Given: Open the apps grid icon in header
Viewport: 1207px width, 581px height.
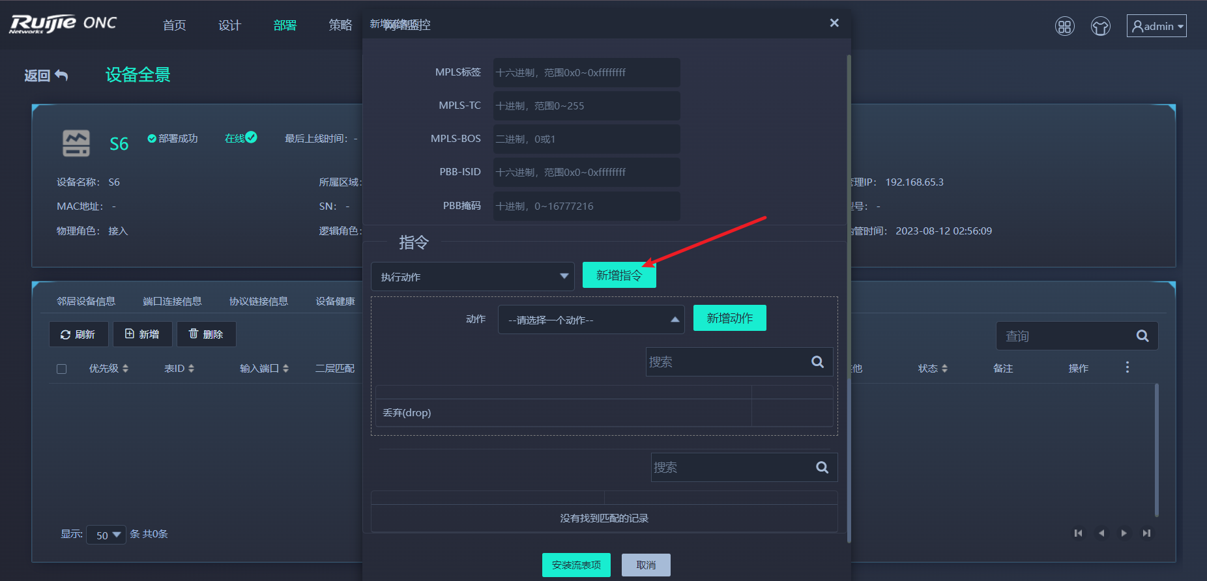Looking at the screenshot, I should coord(1065,26).
